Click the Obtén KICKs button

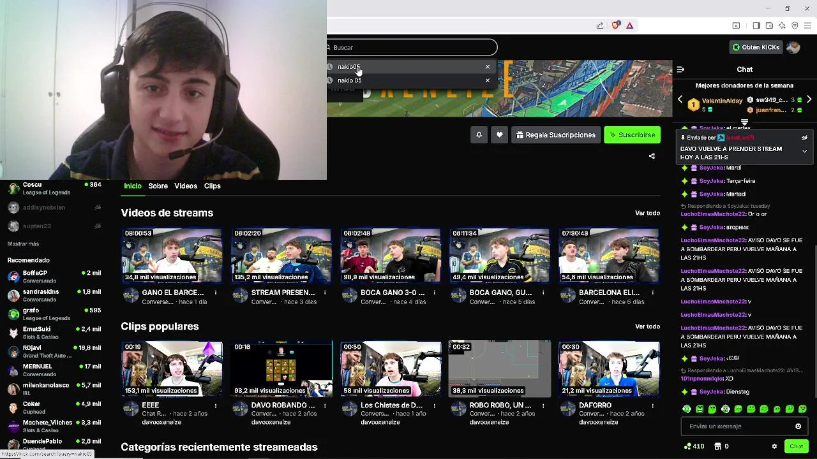[756, 47]
